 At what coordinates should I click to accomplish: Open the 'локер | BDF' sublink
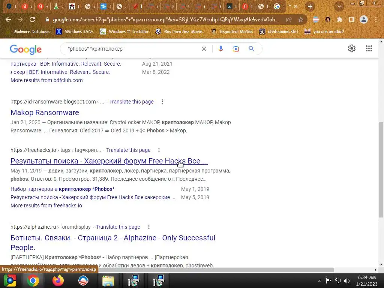coord(60,72)
